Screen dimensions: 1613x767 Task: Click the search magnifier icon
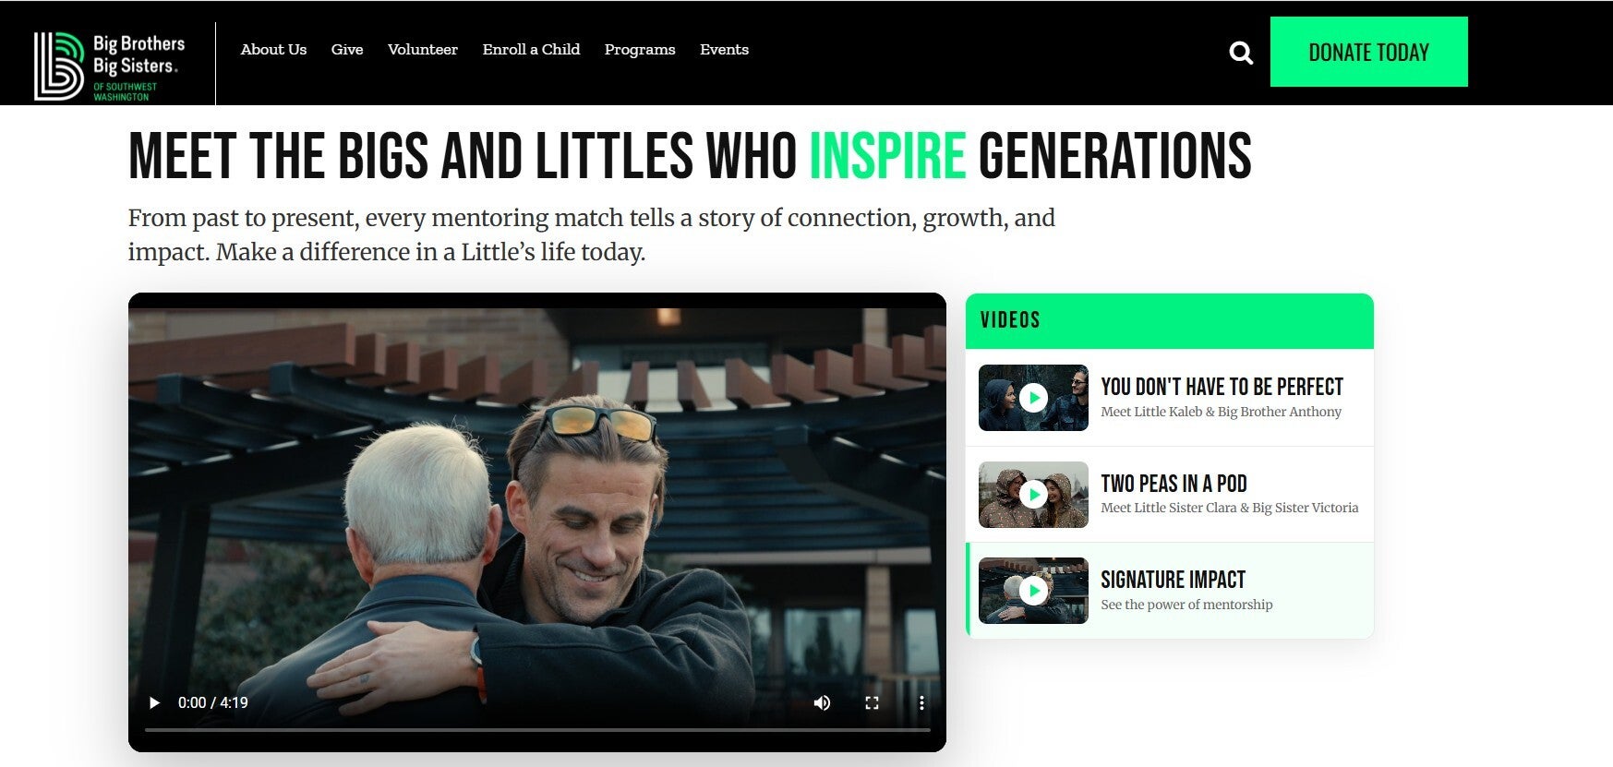(1241, 53)
